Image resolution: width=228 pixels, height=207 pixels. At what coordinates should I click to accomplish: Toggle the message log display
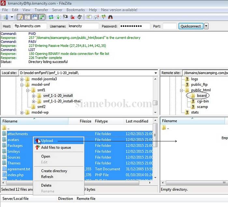(x=20, y=17)
